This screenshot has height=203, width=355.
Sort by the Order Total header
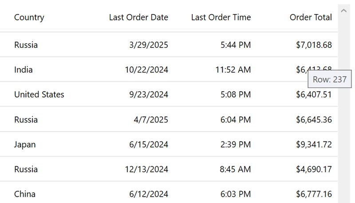(x=311, y=18)
